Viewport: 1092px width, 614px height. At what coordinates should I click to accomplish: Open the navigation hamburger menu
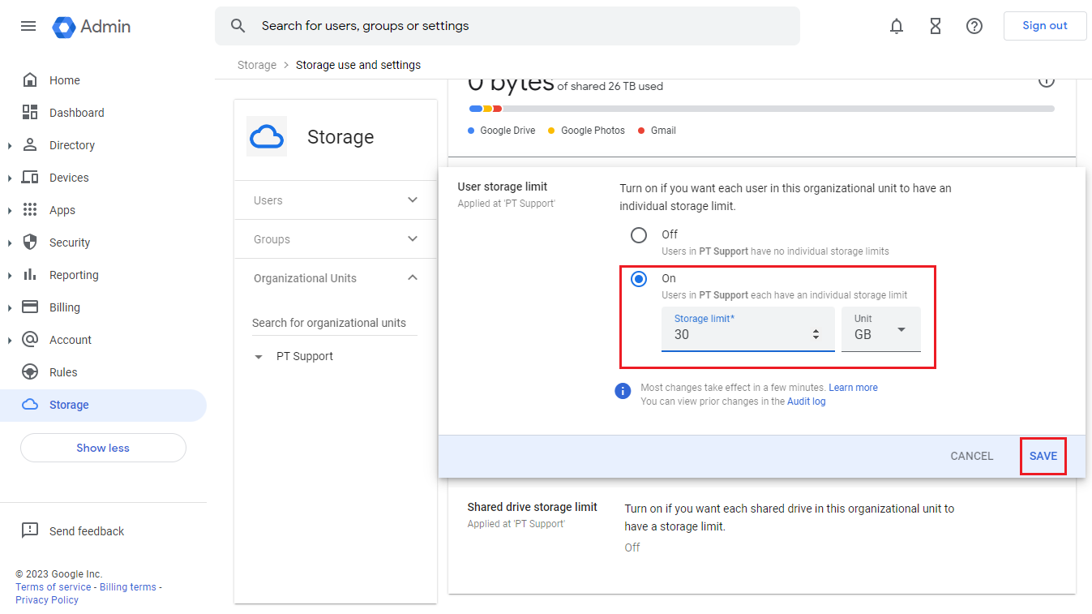[x=28, y=26]
